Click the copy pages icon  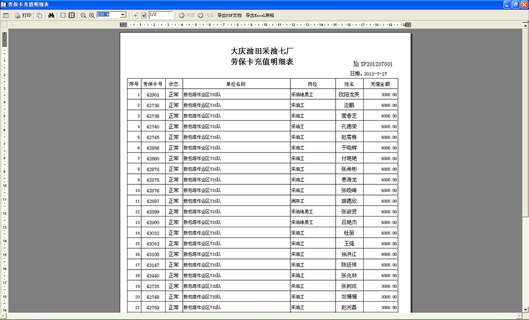tap(39, 15)
